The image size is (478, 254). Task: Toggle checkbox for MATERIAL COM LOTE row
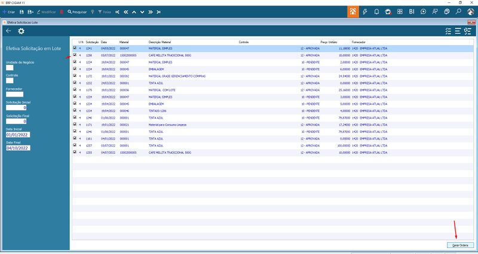(x=75, y=90)
